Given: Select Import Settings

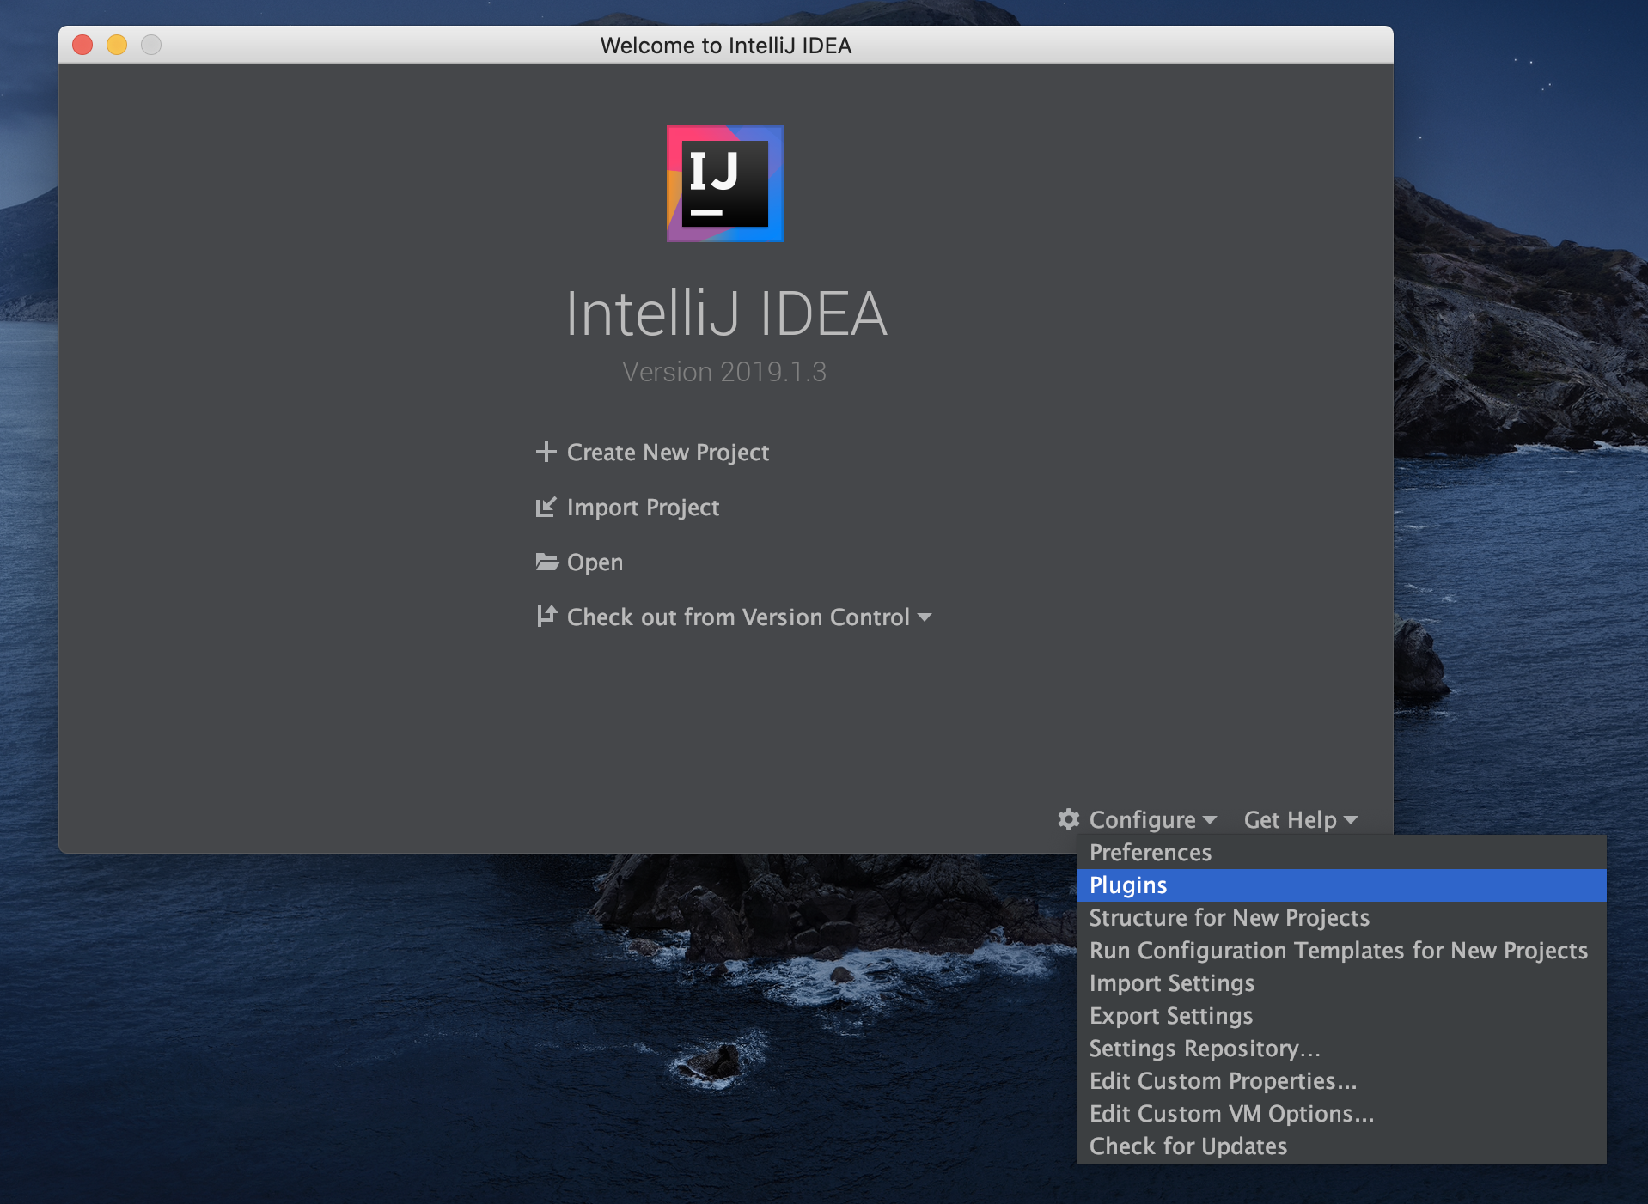Looking at the screenshot, I should 1341,983.
